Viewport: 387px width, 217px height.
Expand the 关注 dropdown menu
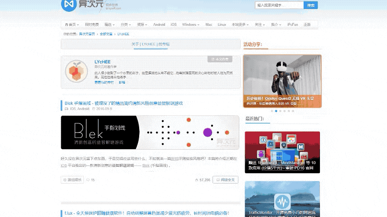pos(260,24)
